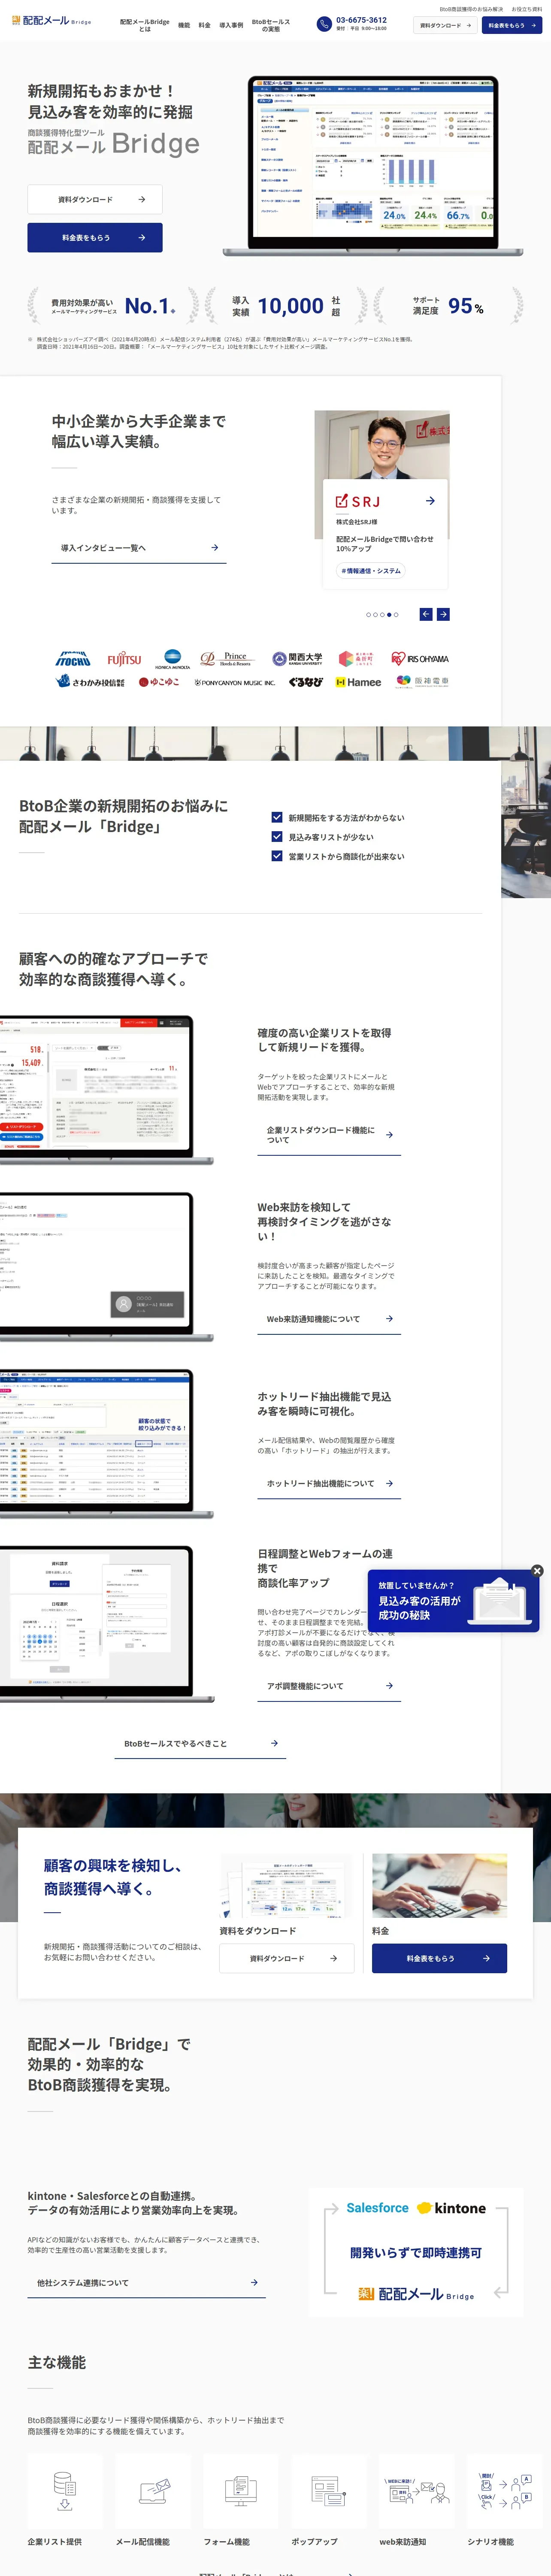
Task: Open BtoBセールスの実態 in the header nav
Action: [271, 25]
